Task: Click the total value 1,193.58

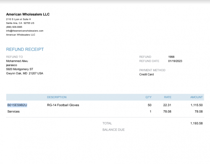Action: click(197, 123)
